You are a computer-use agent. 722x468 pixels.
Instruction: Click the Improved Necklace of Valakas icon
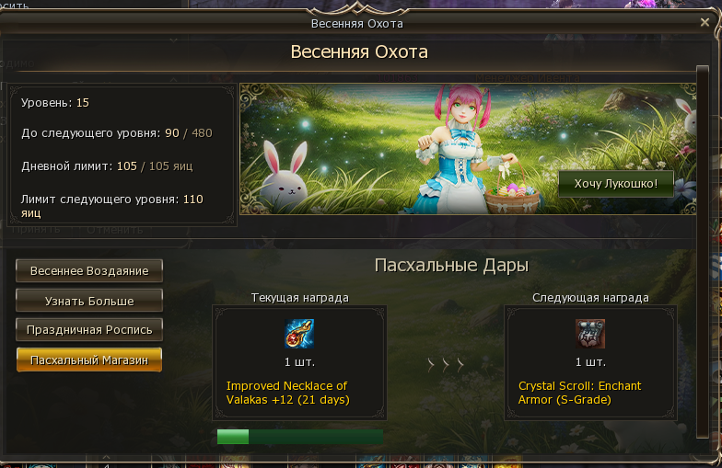pos(299,333)
